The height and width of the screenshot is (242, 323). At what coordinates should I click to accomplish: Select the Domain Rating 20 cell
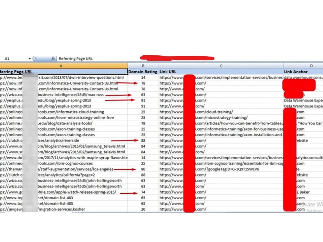coord(143,209)
